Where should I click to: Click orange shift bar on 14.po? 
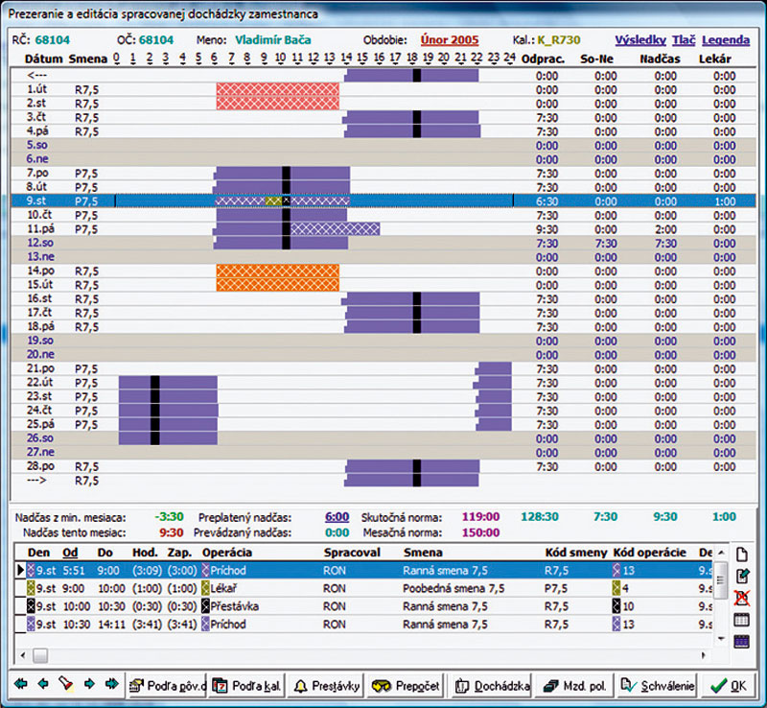click(x=278, y=271)
